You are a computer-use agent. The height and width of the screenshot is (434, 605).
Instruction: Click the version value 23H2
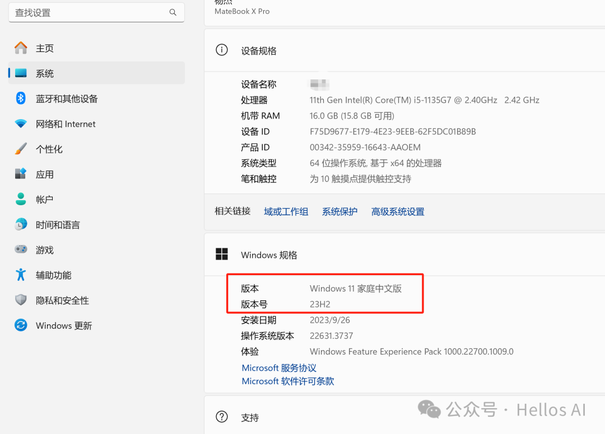320,304
